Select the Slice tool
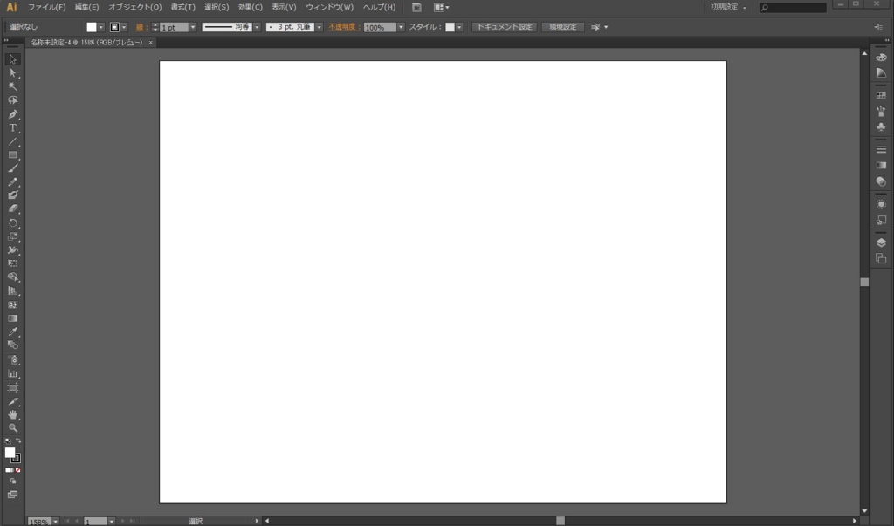 [12, 402]
